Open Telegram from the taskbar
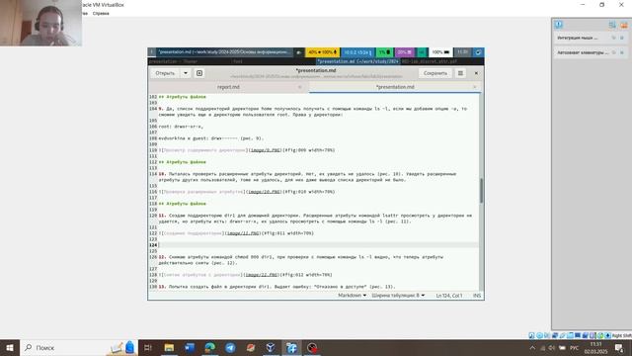 pos(230,347)
